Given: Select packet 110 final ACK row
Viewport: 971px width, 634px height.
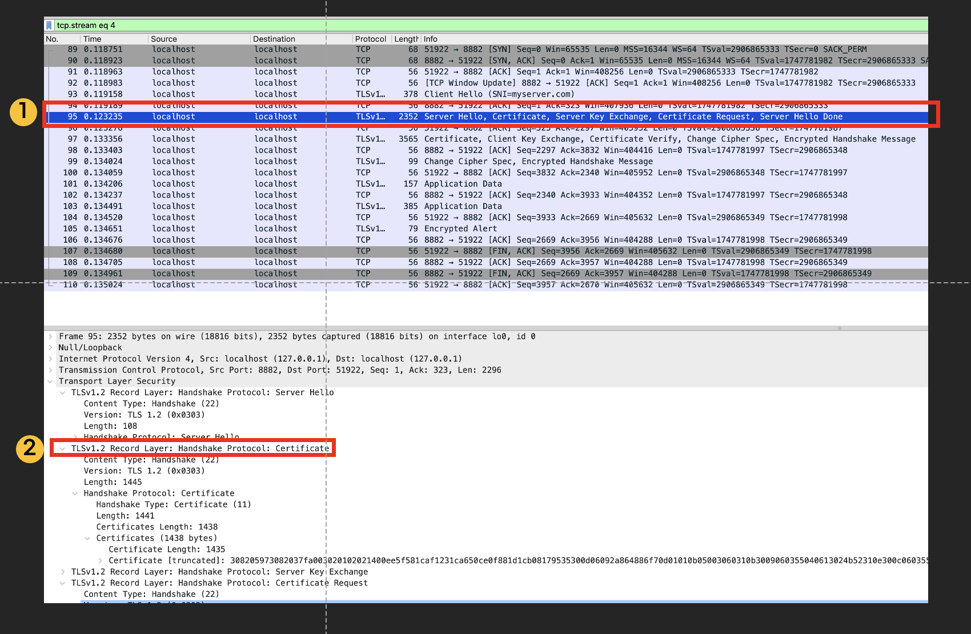Looking at the screenshot, I should [x=486, y=284].
